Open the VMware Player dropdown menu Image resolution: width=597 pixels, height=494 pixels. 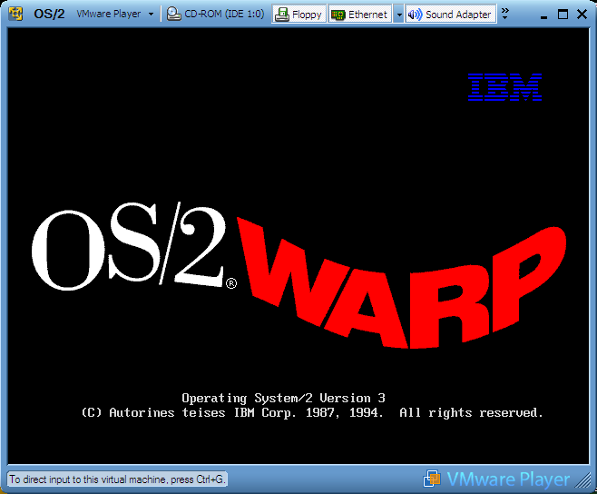click(x=114, y=15)
